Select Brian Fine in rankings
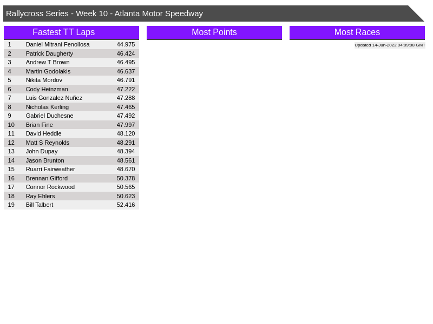 (x=40, y=125)
